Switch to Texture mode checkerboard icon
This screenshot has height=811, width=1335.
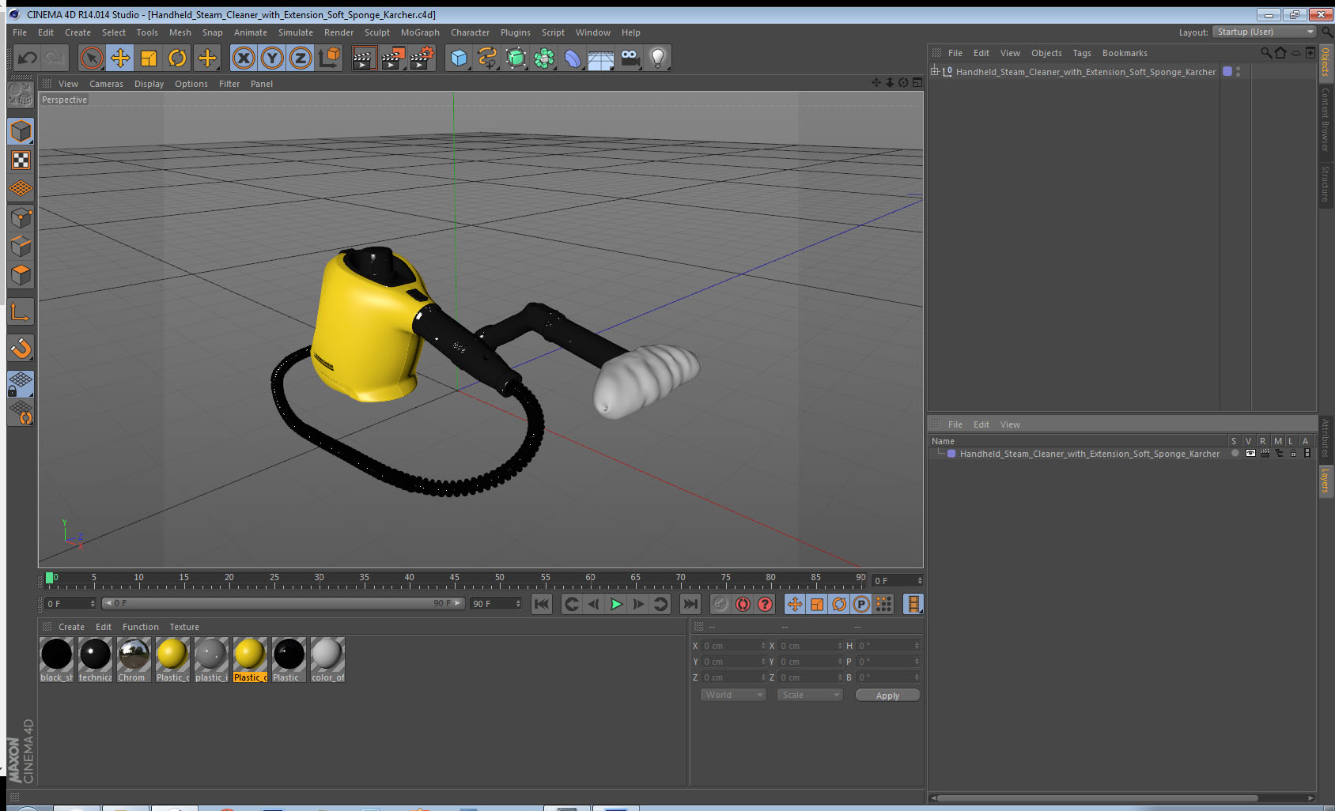(x=21, y=160)
